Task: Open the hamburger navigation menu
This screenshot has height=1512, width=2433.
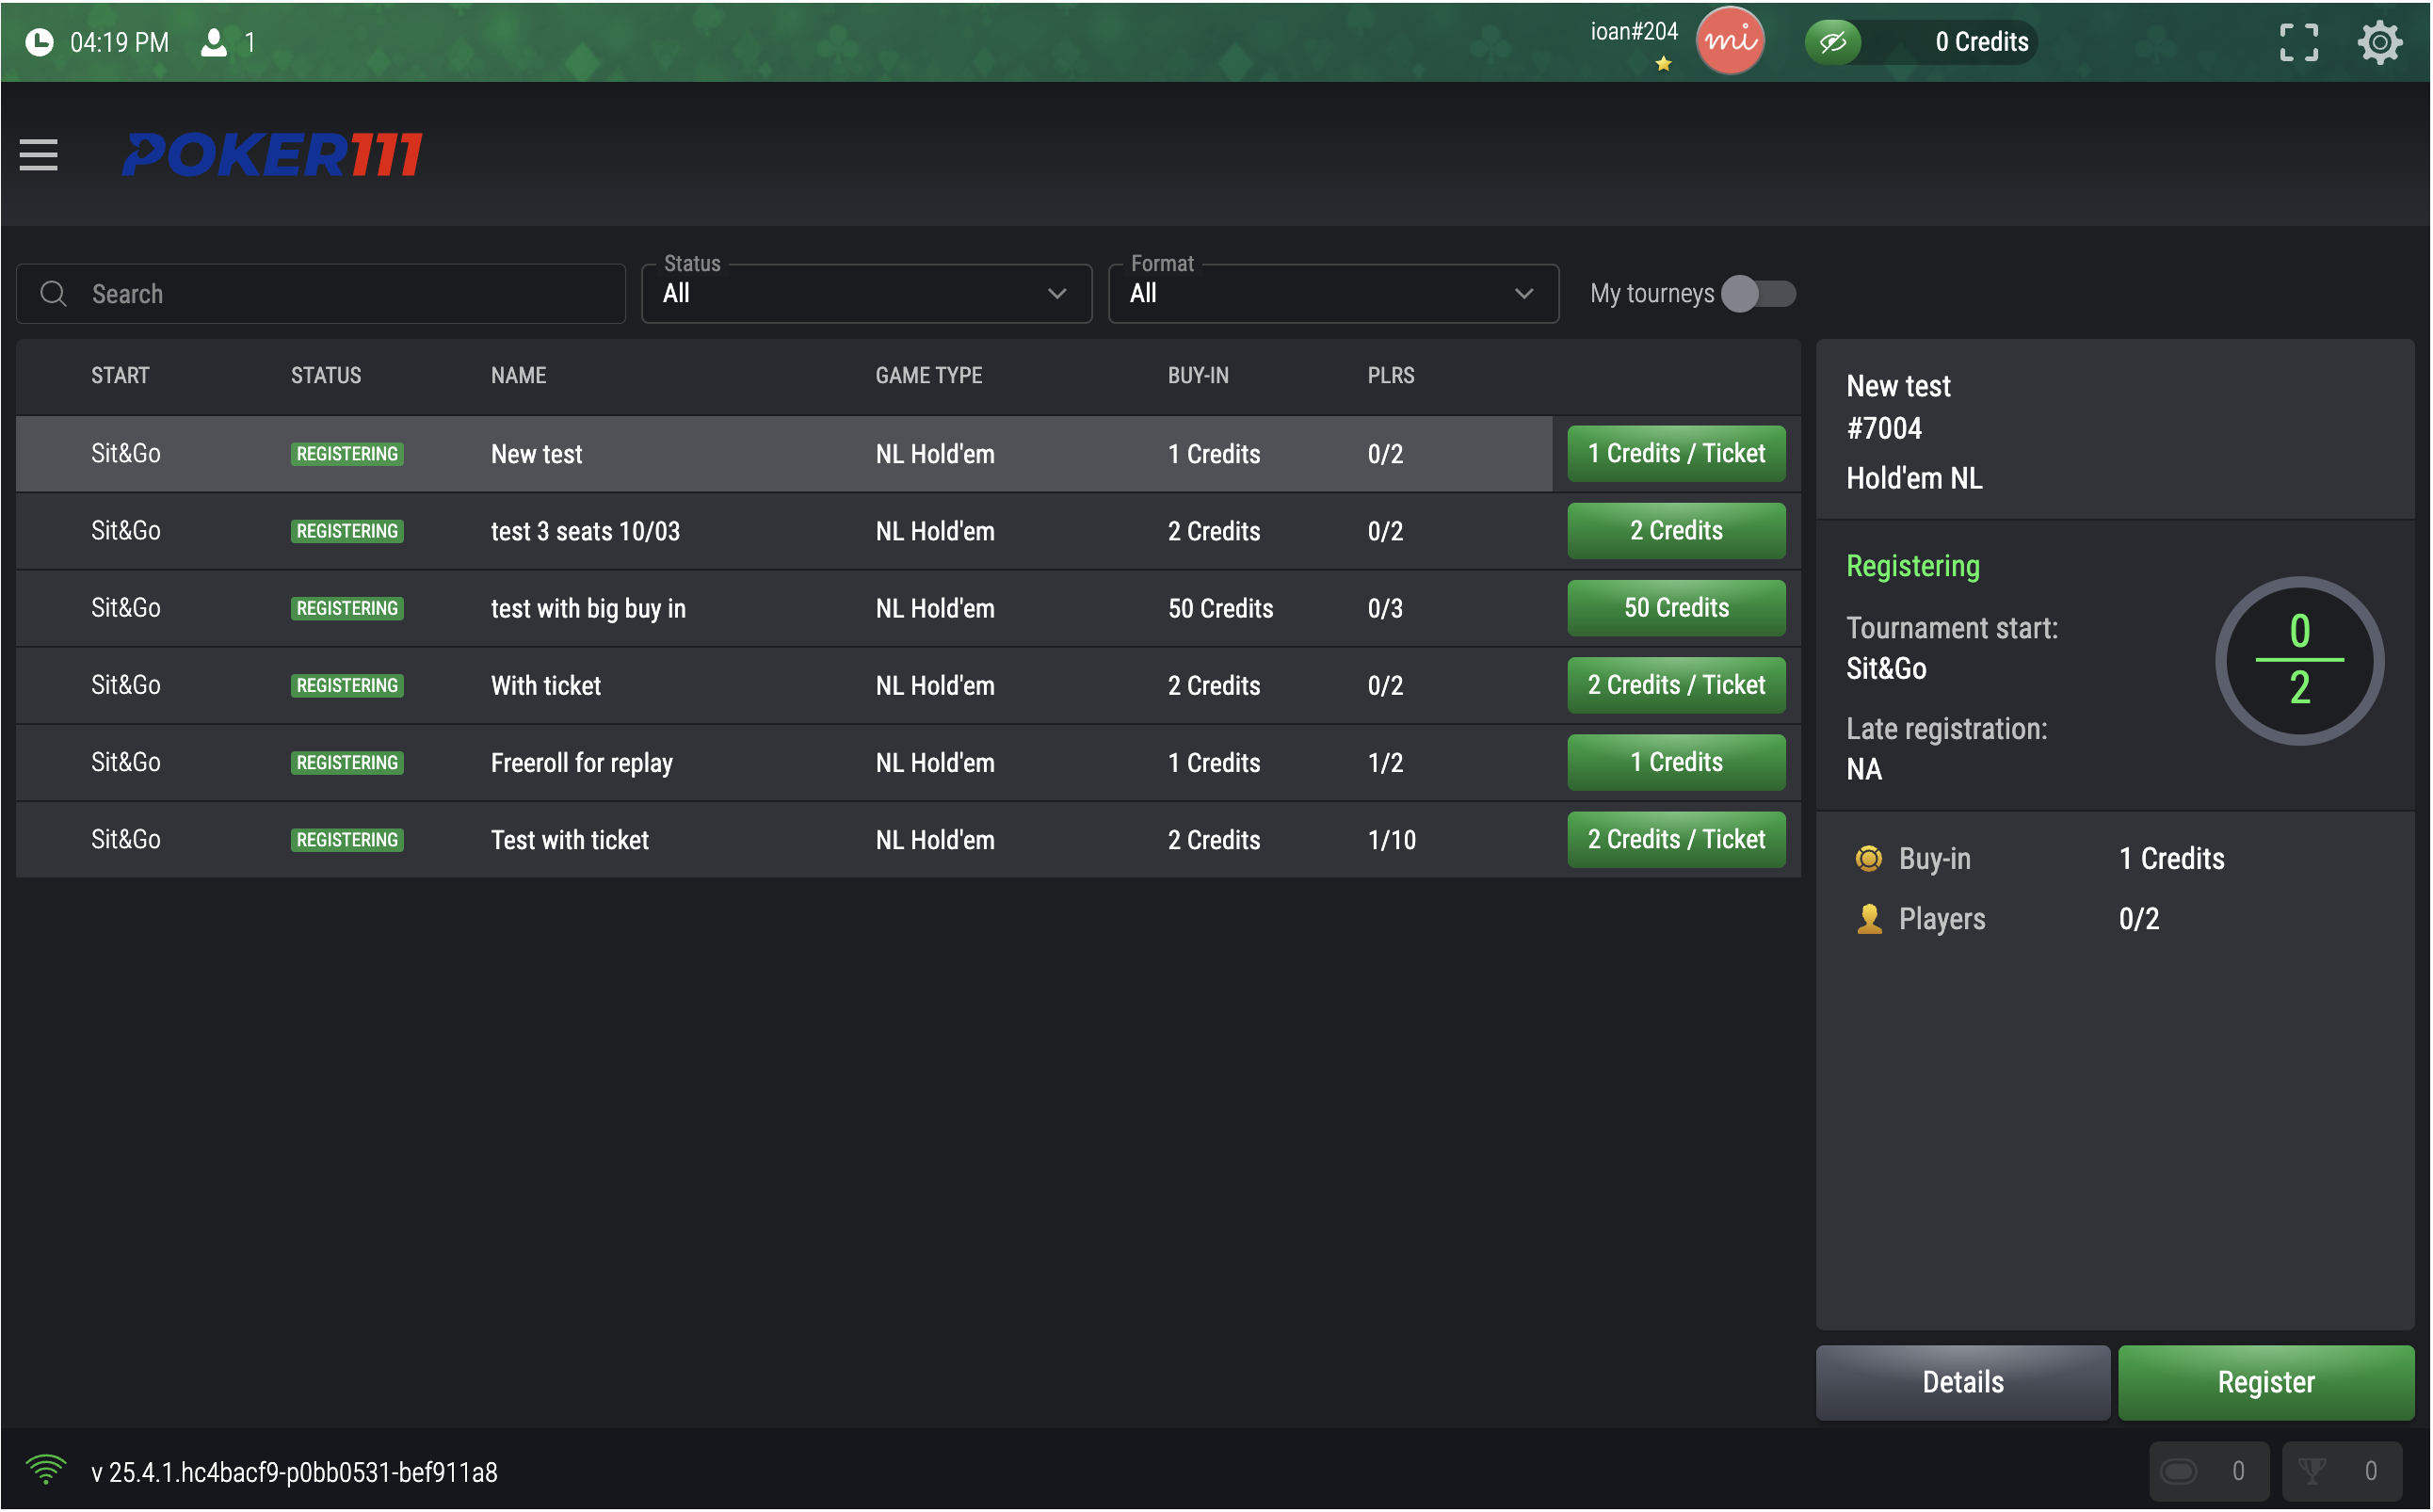Action: pos(38,155)
